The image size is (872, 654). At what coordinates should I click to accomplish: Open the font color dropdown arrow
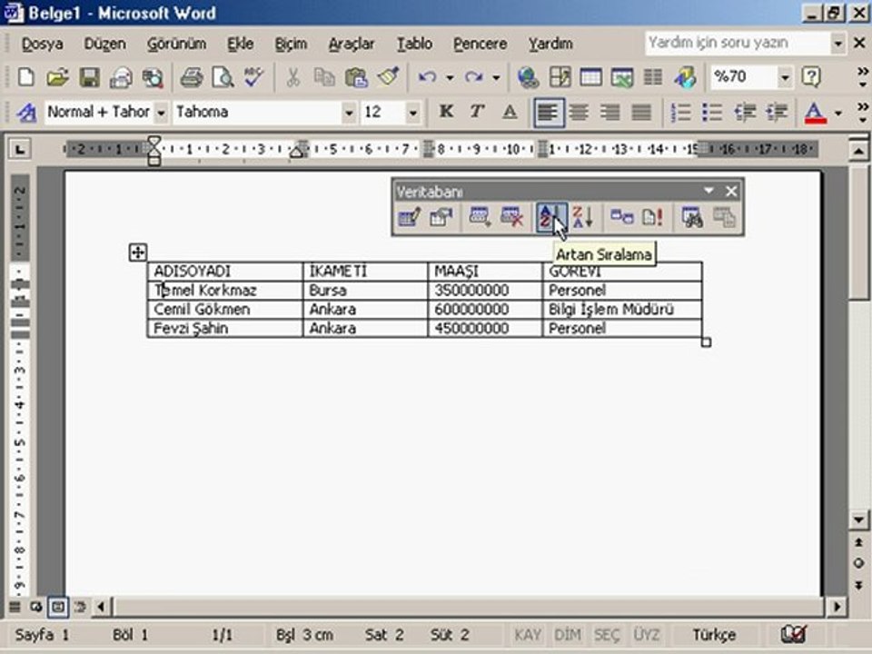(x=838, y=113)
